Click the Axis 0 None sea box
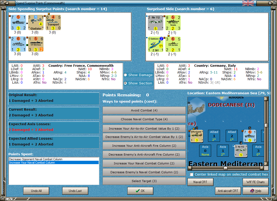The width and height of the screenshot is (277, 201). (x=205, y=151)
